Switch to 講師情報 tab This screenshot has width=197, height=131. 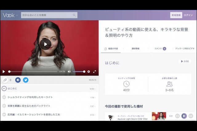click(x=135, y=49)
